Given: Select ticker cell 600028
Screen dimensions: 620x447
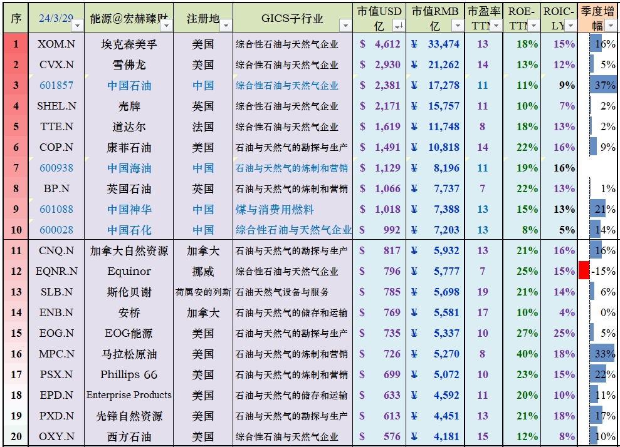Looking at the screenshot, I should 56,230.
